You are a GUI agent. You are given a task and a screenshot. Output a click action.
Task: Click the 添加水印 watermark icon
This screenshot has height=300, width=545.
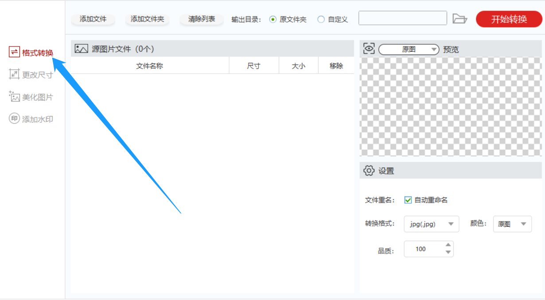[x=14, y=119]
